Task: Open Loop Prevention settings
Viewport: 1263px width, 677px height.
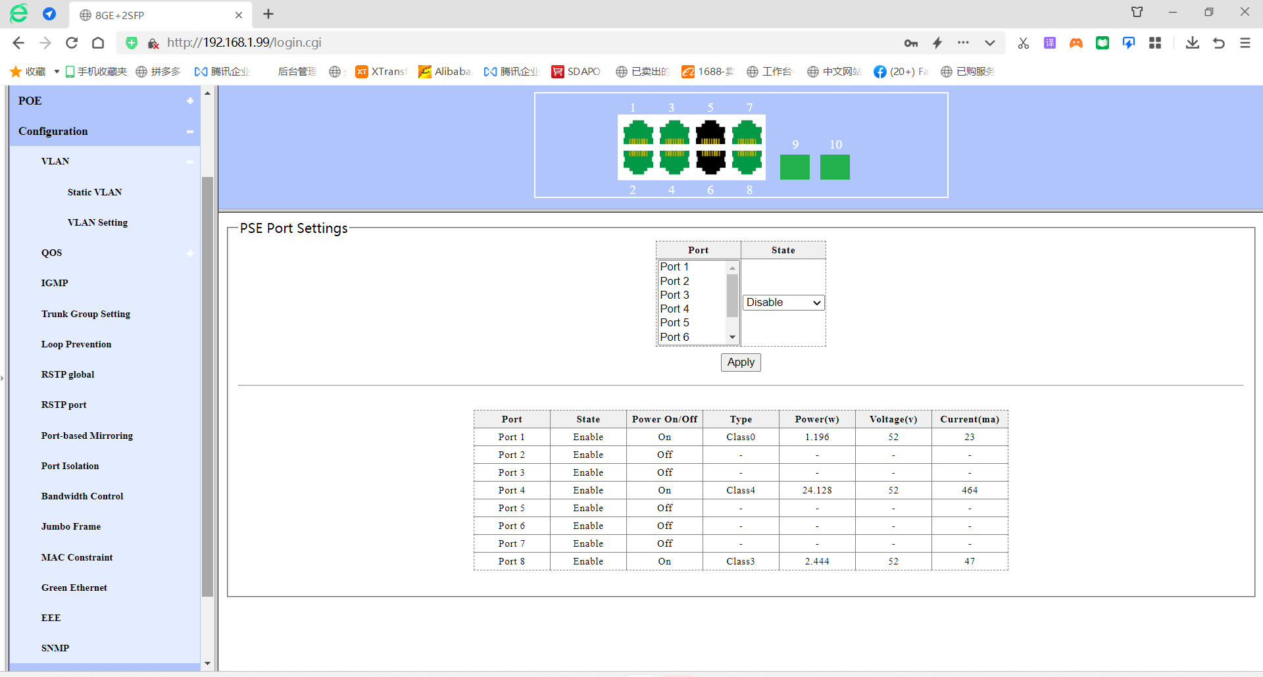Action: (x=76, y=344)
